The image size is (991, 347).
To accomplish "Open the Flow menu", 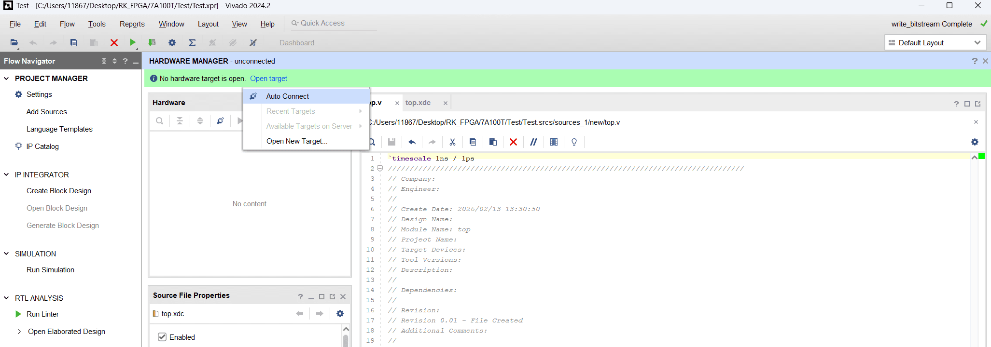I will tap(67, 24).
